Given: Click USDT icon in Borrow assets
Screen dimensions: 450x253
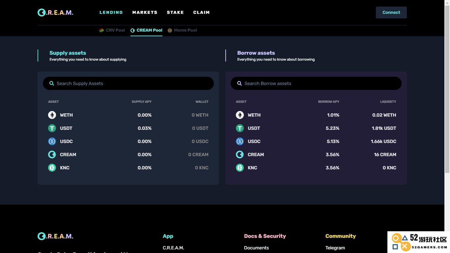Looking at the screenshot, I should pyautogui.click(x=240, y=128).
